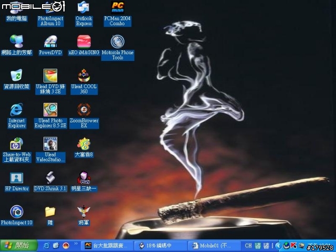The width and height of the screenshot is (336, 252).
Task: Select the PowerDVD desktop icon
Action: [50, 46]
